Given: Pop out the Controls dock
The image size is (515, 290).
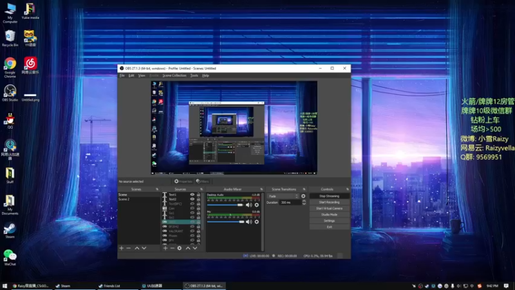Looking at the screenshot, I should coord(348,189).
